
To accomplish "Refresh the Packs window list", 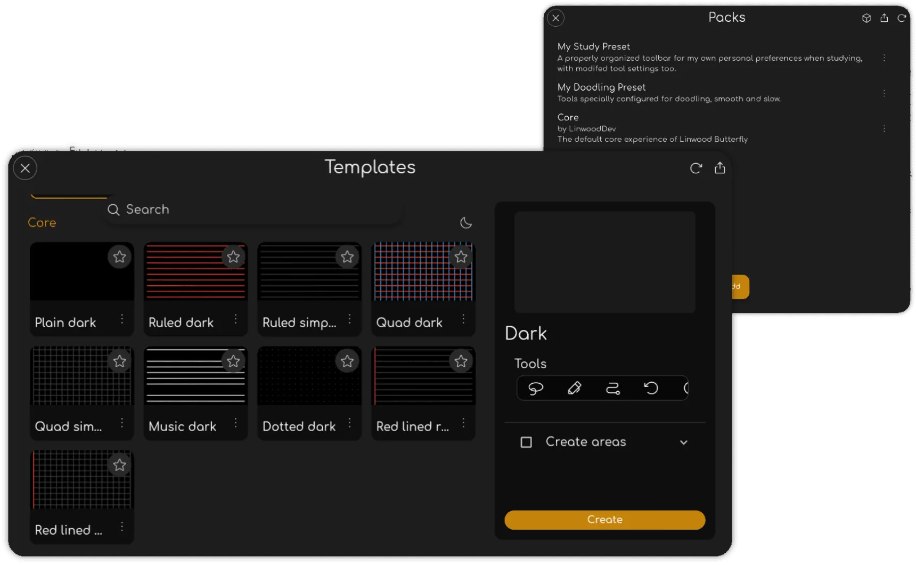I will (x=902, y=18).
